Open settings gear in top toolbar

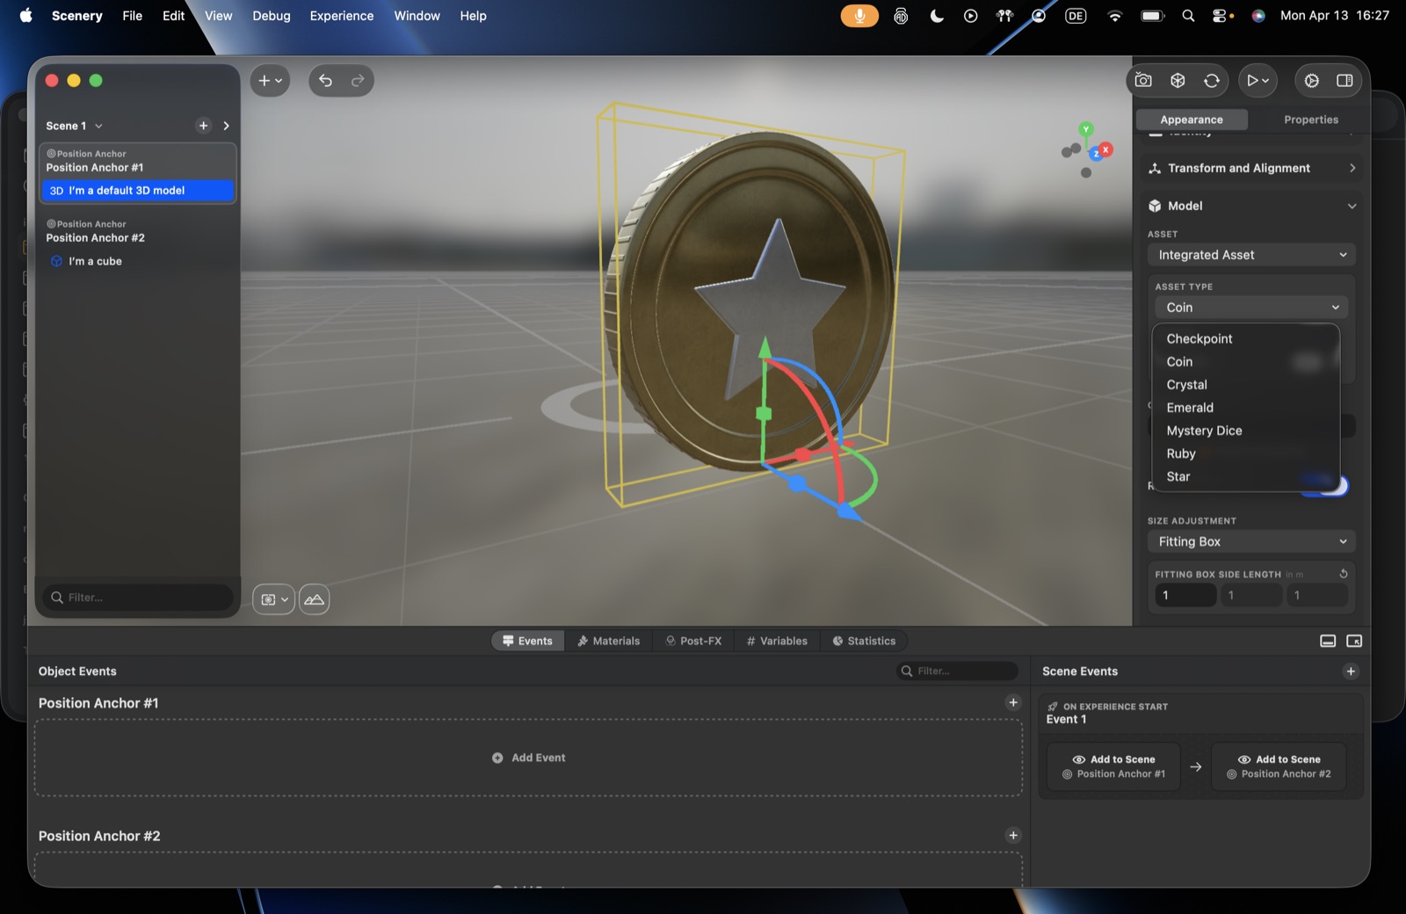1311,80
